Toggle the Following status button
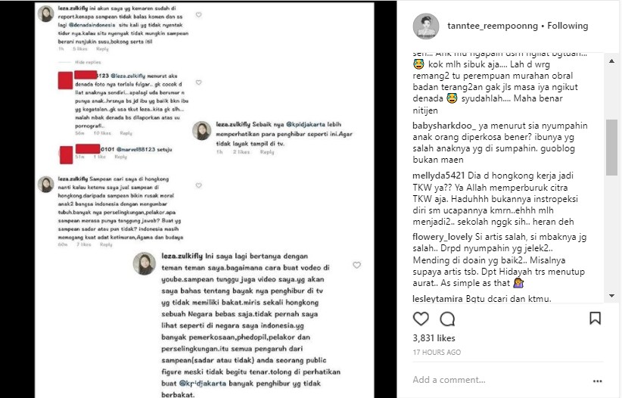622x398 pixels. click(x=568, y=26)
